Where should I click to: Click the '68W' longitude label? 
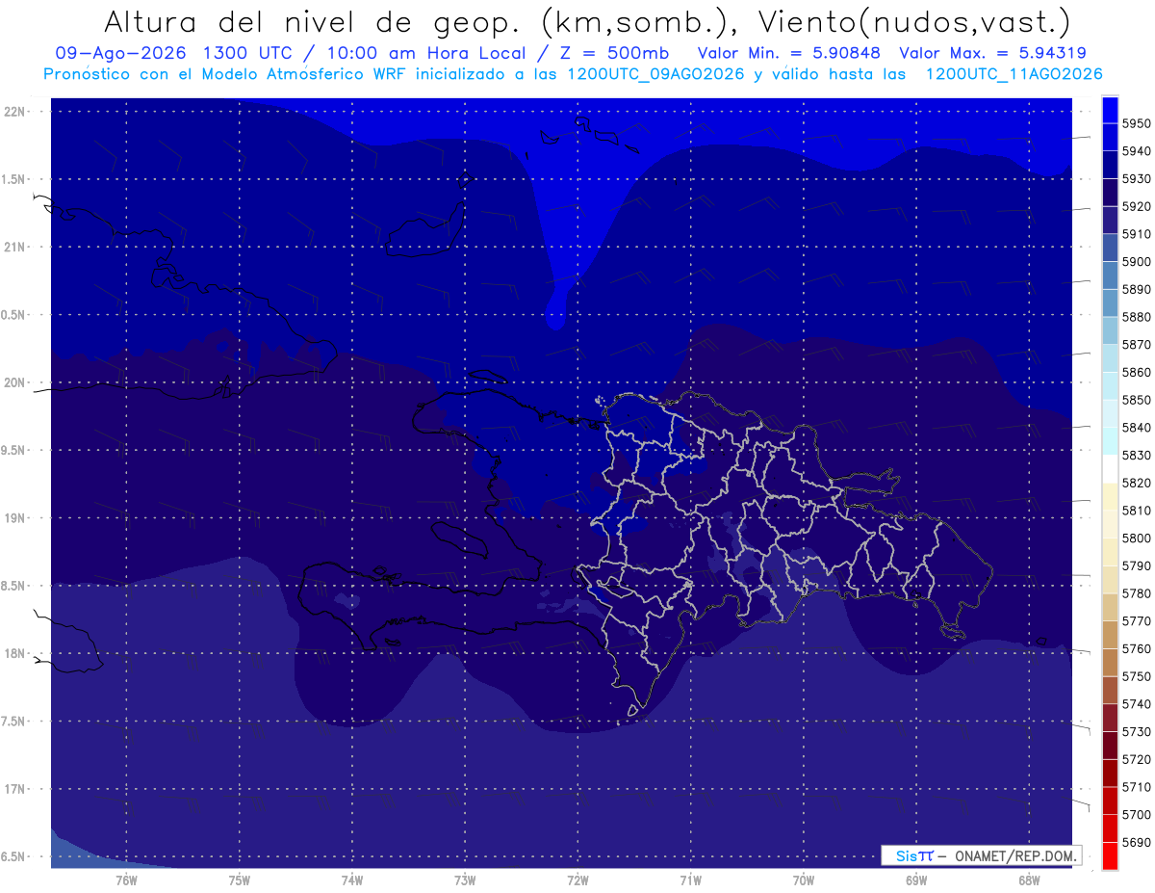click(x=1029, y=880)
